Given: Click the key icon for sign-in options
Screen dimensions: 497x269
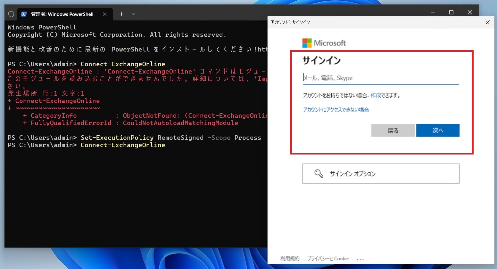Looking at the screenshot, I should tap(319, 173).
